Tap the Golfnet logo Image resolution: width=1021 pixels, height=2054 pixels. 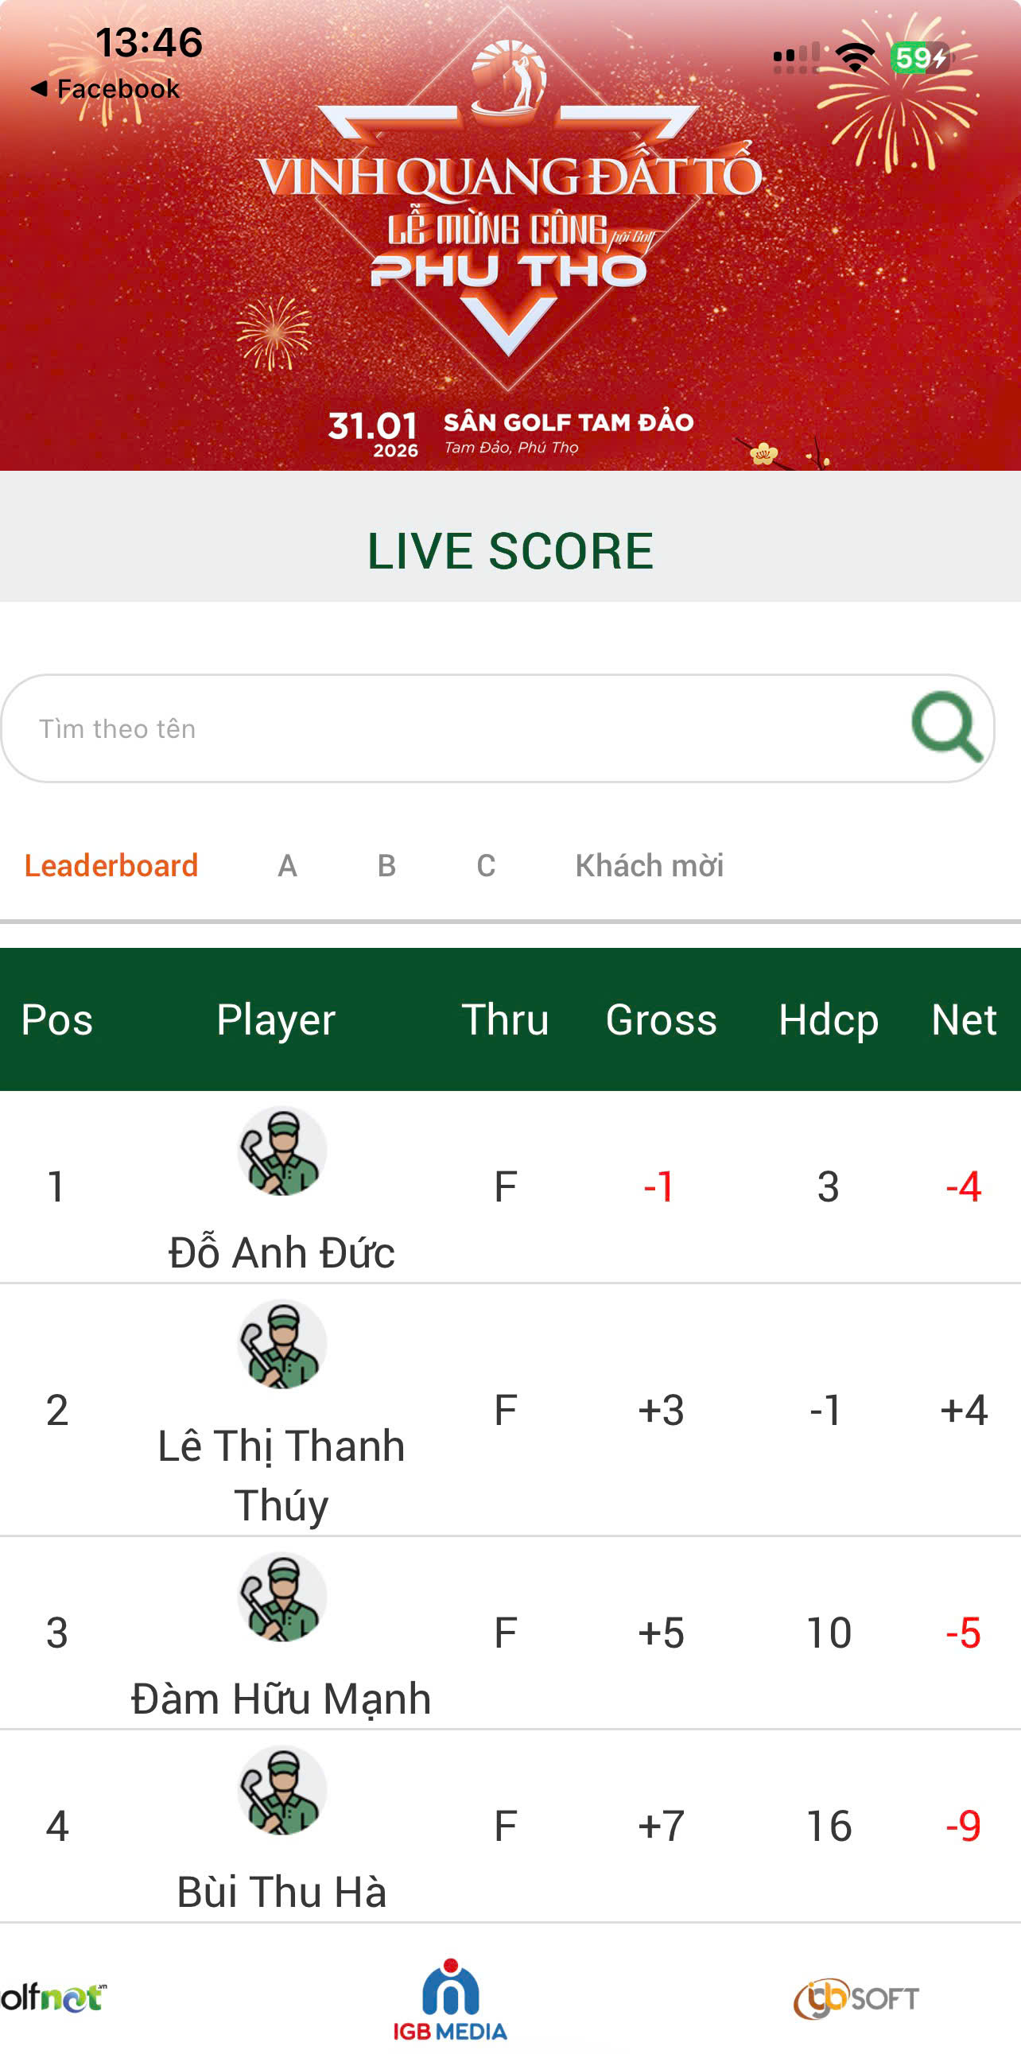pyautogui.click(x=53, y=1998)
